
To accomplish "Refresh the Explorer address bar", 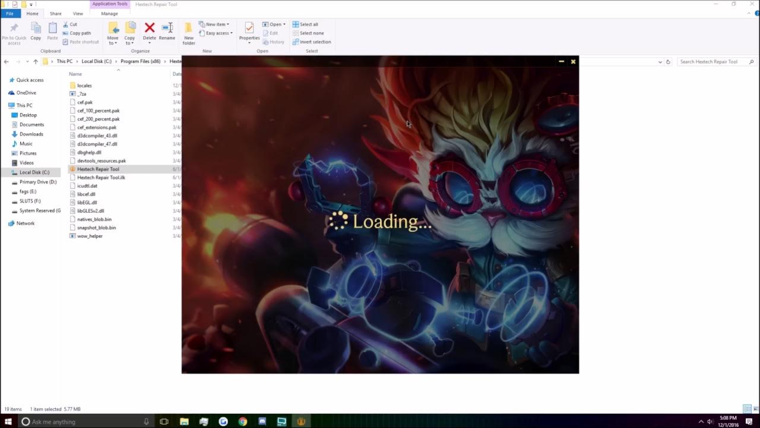I will (668, 62).
